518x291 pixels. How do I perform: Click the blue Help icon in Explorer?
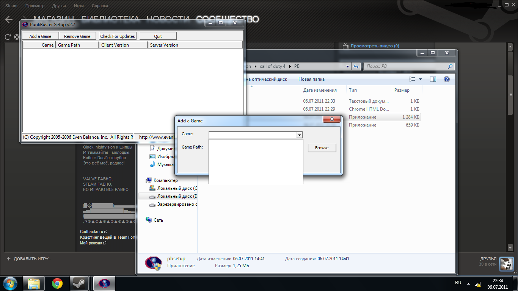point(446,79)
